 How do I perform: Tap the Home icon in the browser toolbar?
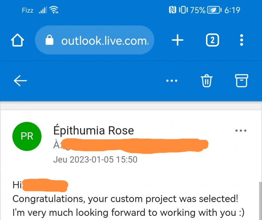(17, 40)
